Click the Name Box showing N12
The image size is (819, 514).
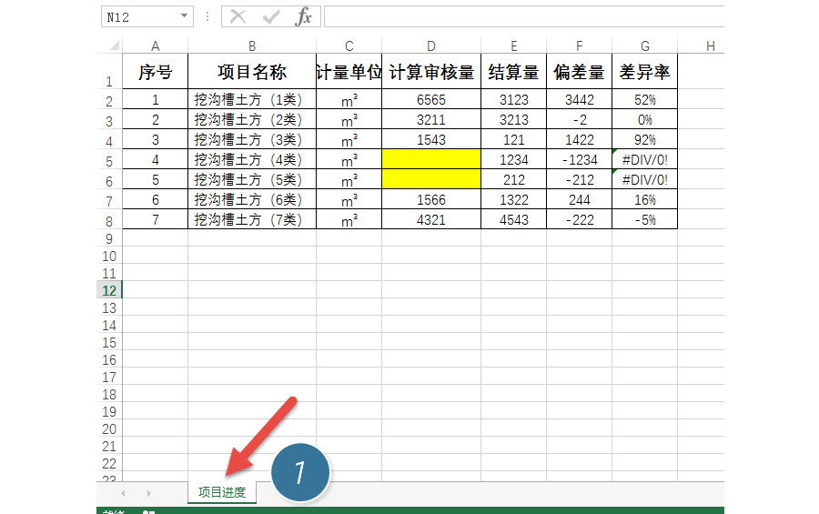click(x=147, y=16)
